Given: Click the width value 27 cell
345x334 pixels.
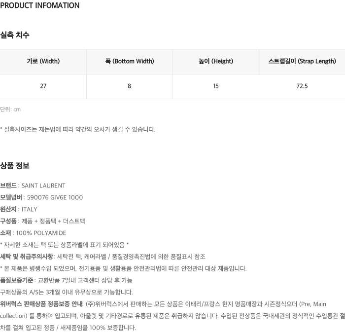Looking at the screenshot, I should [x=43, y=86].
